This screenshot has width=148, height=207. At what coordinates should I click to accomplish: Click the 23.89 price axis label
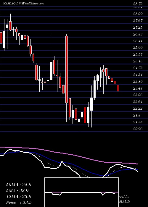(x=138, y=82)
